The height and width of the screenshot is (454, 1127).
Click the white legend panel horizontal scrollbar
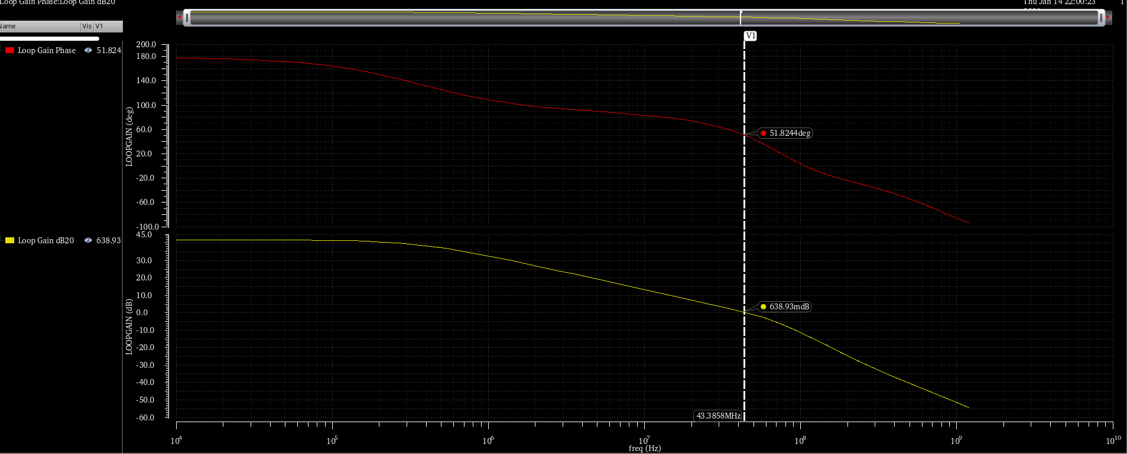[50, 39]
